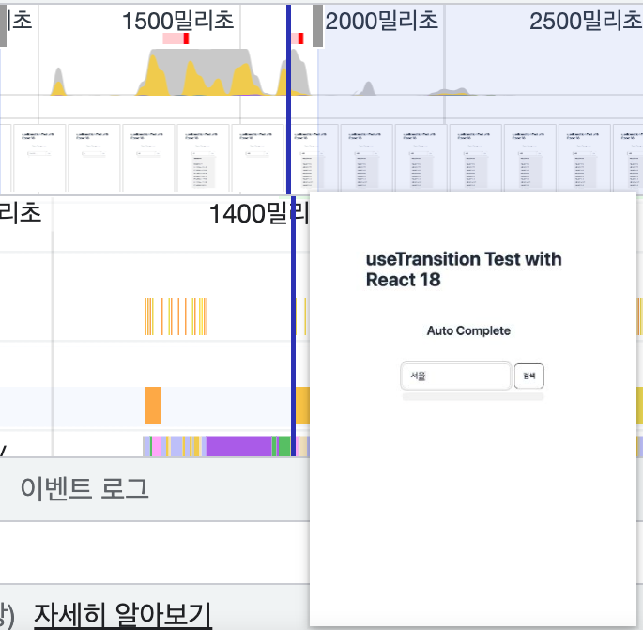Grab the left gray overview selection handle
The image size is (643, 630).
pyautogui.click(x=3, y=26)
